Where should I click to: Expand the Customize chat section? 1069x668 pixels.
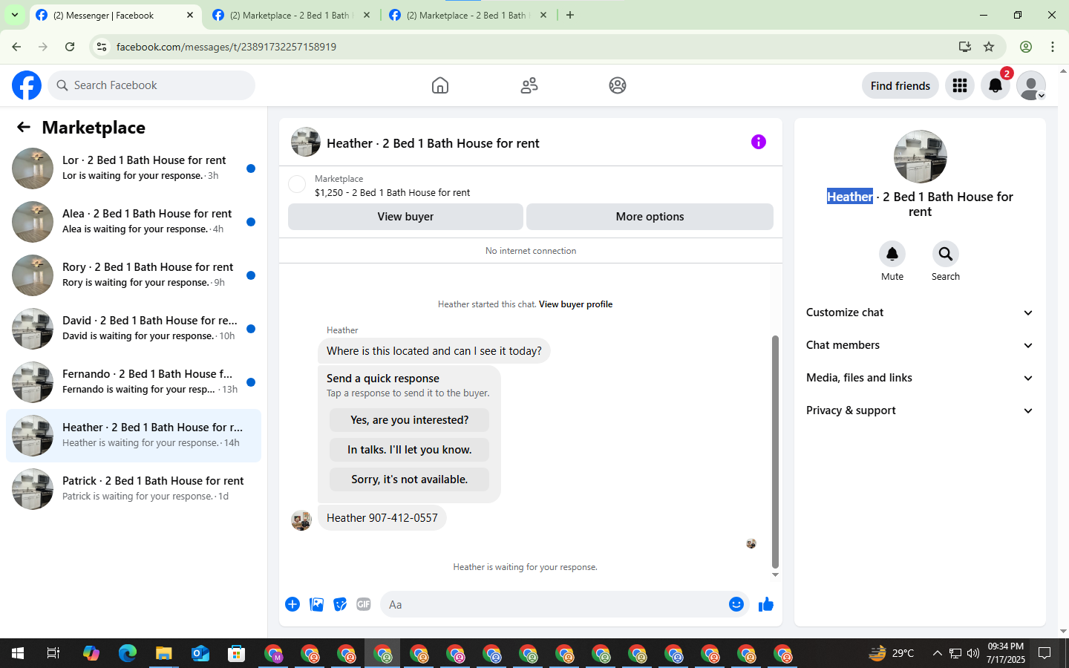click(920, 312)
